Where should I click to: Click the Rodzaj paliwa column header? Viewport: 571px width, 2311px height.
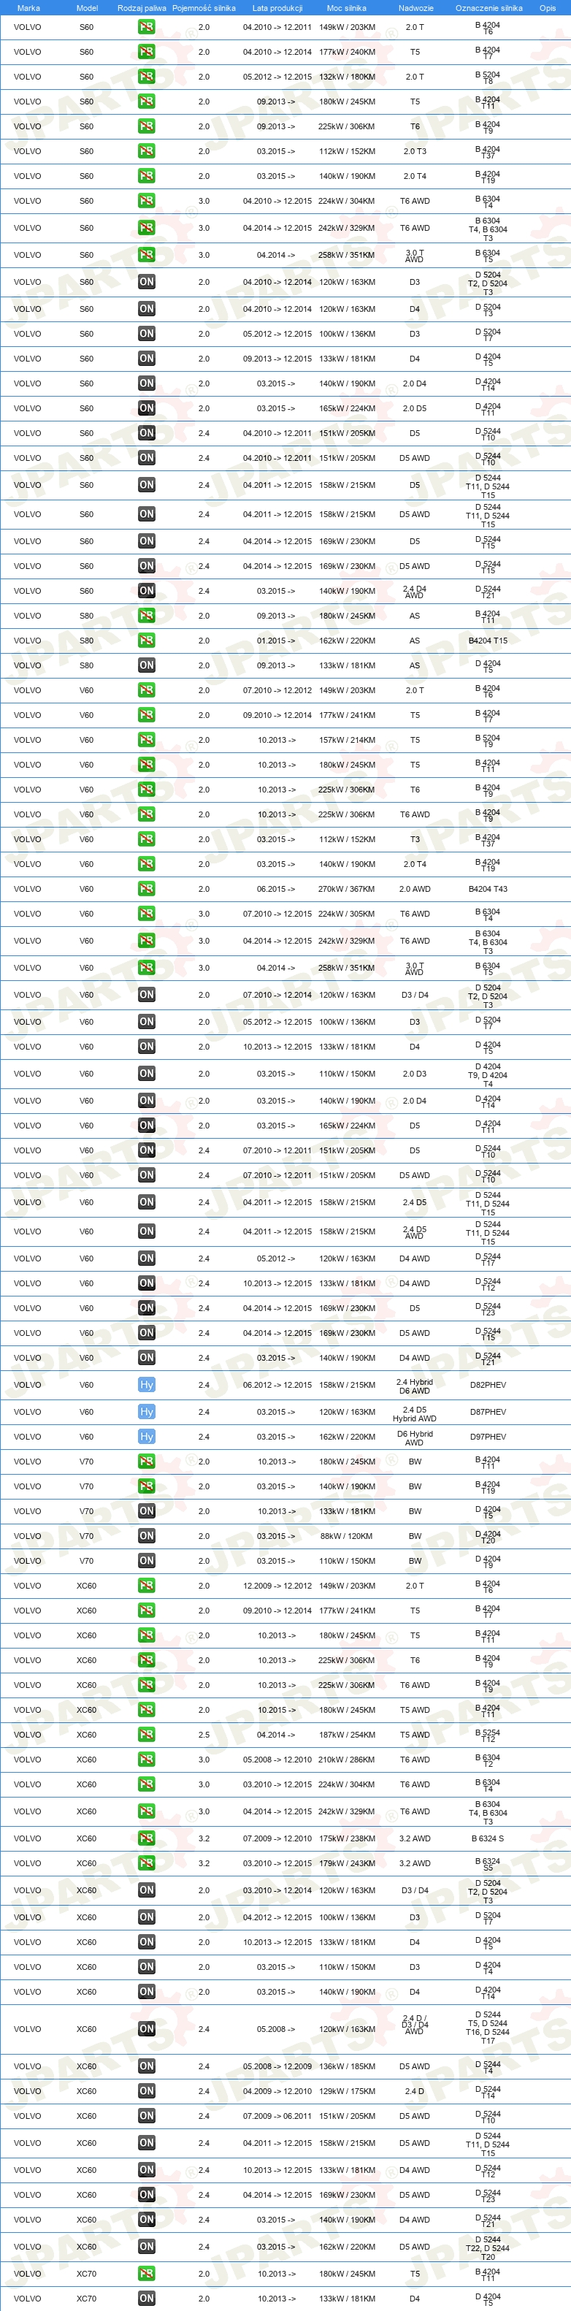(x=142, y=8)
